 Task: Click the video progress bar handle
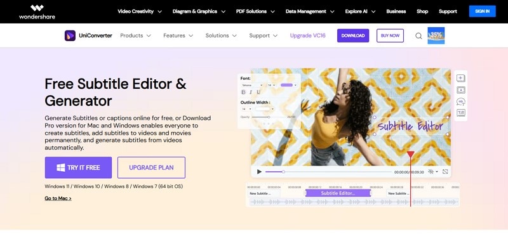click(x=283, y=172)
